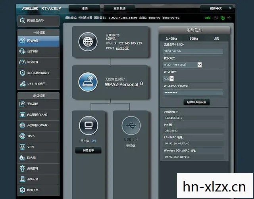The height and width of the screenshot is (199, 254).
Task: Open the authentication method WPA2-Personal dropdown
Action: tap(183, 65)
